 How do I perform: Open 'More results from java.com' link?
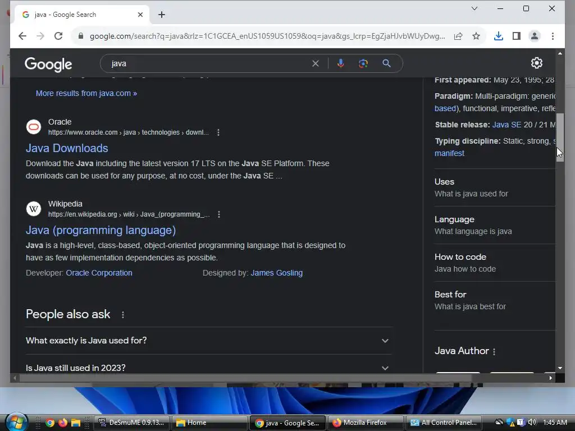[86, 93]
